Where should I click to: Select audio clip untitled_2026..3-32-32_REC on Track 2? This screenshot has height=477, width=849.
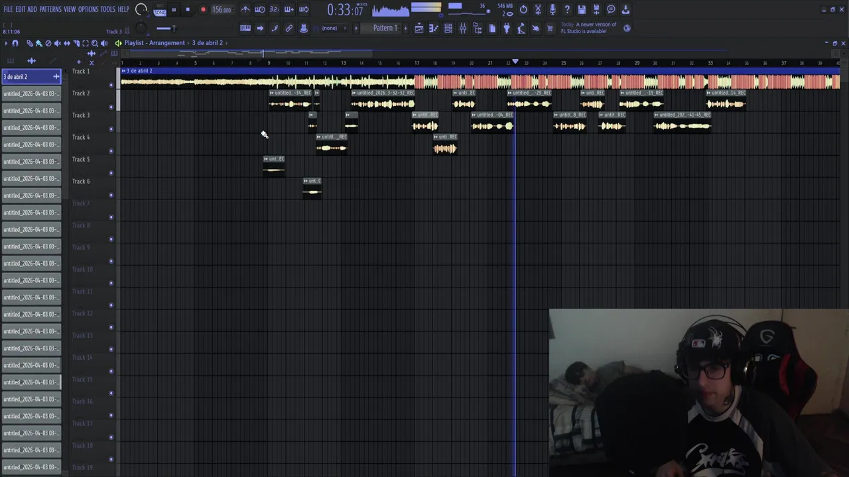[x=383, y=99]
